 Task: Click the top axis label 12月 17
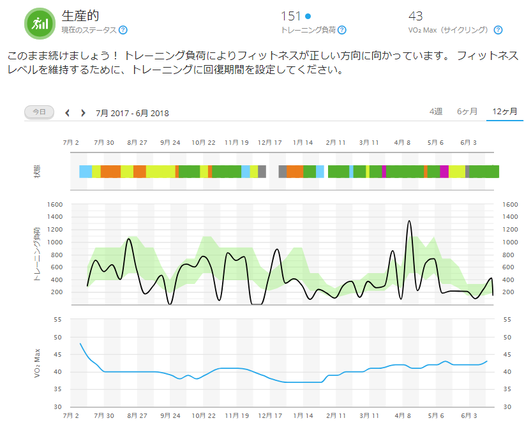coord(270,143)
